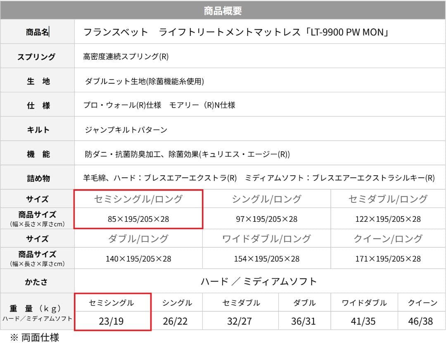The height and width of the screenshot is (343, 446).
Task: Select the 高密度連続スプリング(R) value
Action: tap(126, 57)
